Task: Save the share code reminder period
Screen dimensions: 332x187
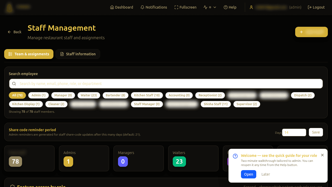Action: pos(316,132)
